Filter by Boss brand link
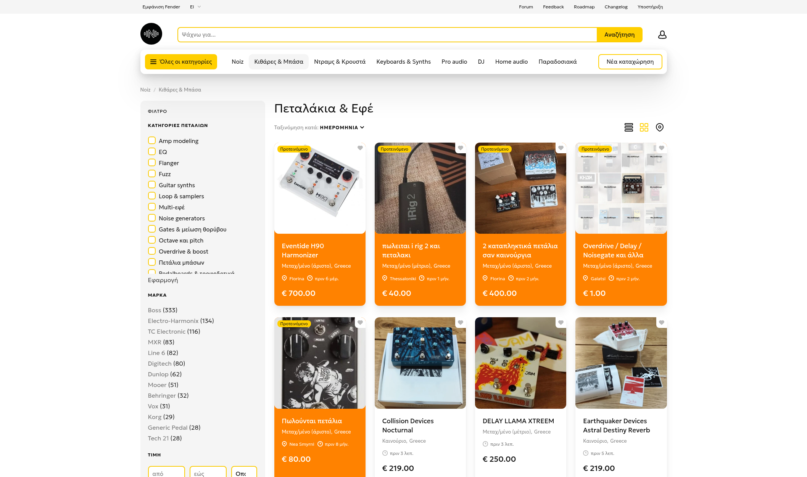Screen dimensions: 807x477 [x=155, y=310]
